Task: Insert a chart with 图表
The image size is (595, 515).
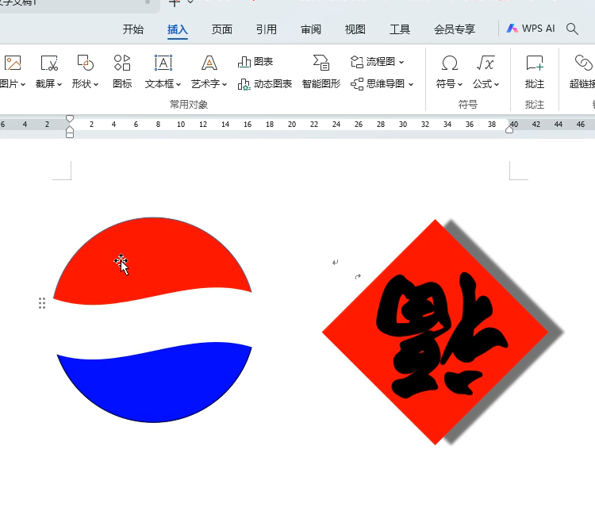Action: pos(255,61)
